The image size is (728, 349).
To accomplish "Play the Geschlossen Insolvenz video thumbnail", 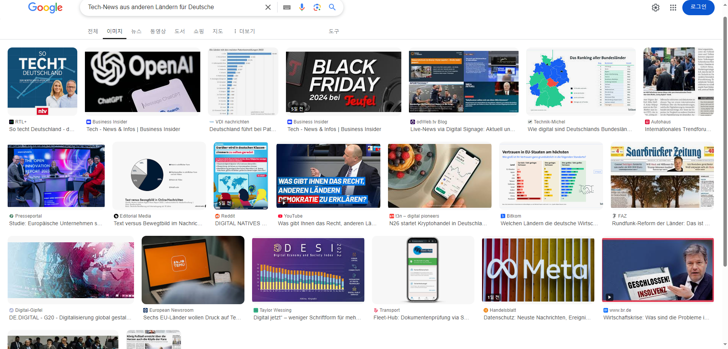I will click(658, 270).
